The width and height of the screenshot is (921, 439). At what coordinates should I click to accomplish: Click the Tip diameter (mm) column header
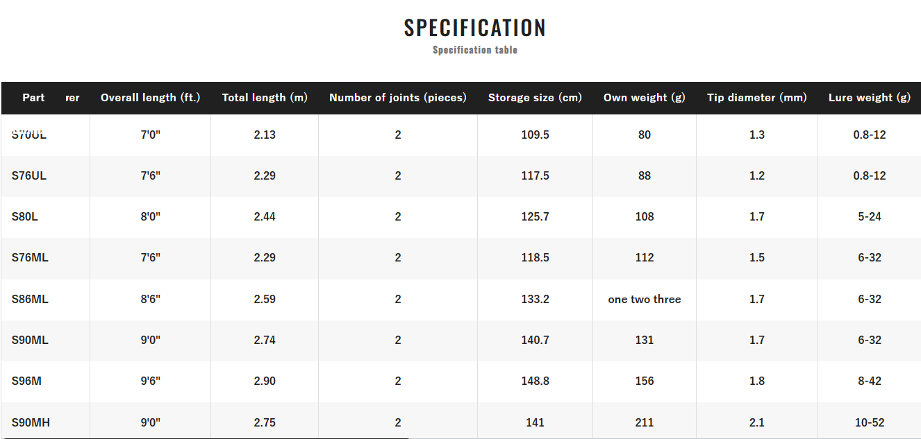757,98
